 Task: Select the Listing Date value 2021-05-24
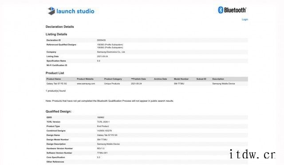click(x=103, y=57)
